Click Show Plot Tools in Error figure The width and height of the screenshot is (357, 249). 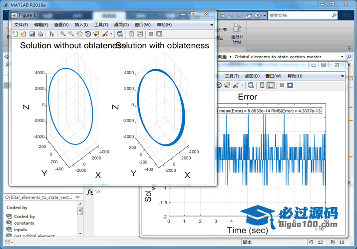[x=290, y=85]
